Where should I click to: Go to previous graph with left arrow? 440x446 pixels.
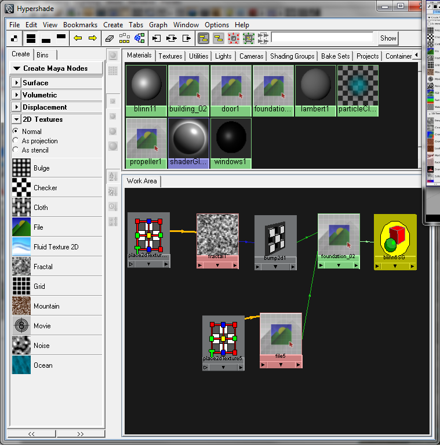(x=78, y=38)
